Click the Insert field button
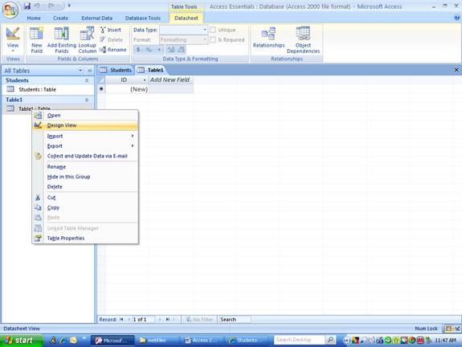This screenshot has height=347, width=462. [x=111, y=30]
